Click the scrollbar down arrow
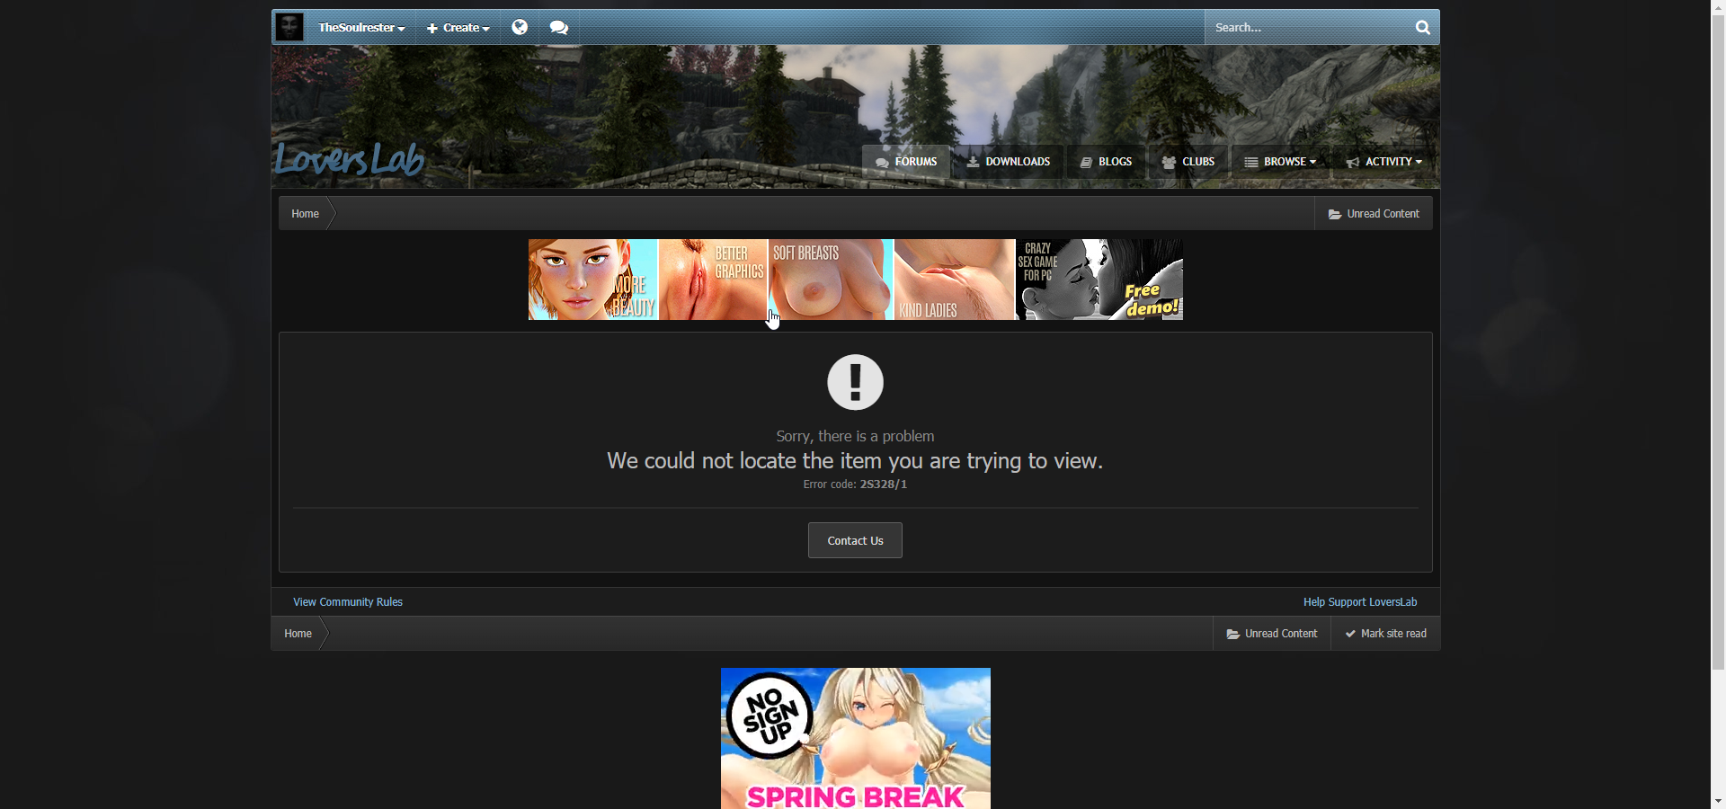The image size is (1726, 809). click(1718, 801)
